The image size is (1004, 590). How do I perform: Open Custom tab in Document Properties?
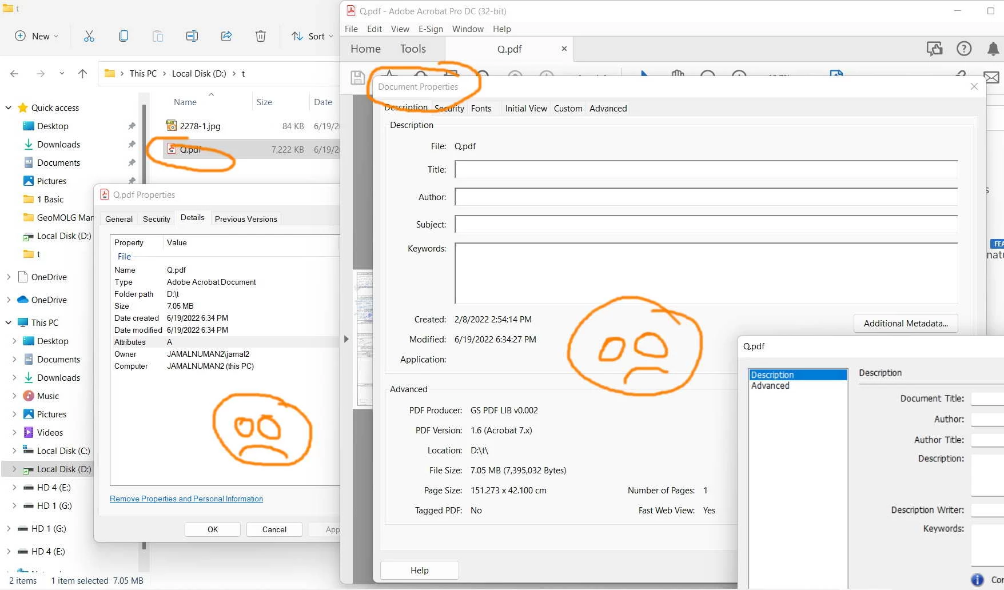click(568, 109)
